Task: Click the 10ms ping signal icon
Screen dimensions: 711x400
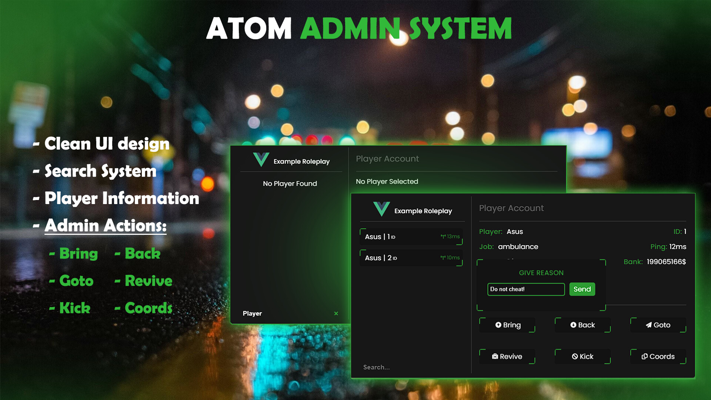Action: [x=443, y=257]
